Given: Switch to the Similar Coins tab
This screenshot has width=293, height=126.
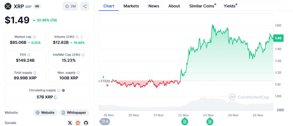Looking at the screenshot, I should (x=202, y=6).
